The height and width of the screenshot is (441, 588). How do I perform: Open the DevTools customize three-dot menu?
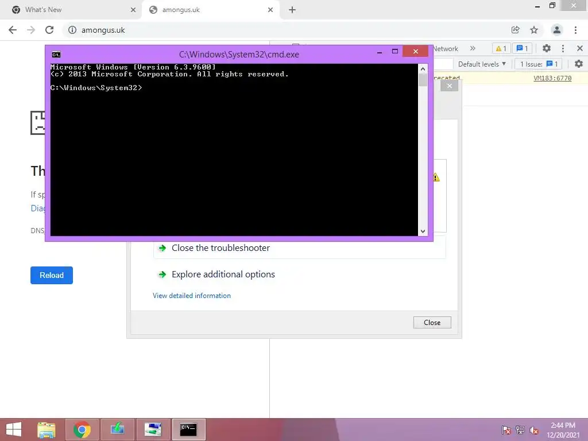563,48
